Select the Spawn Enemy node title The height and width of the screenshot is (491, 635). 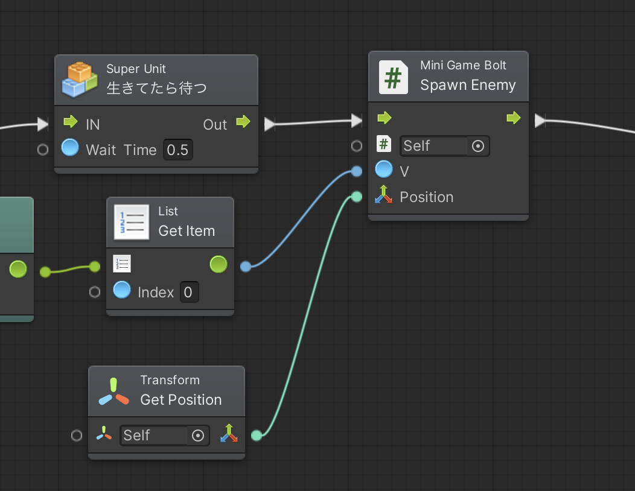[468, 85]
